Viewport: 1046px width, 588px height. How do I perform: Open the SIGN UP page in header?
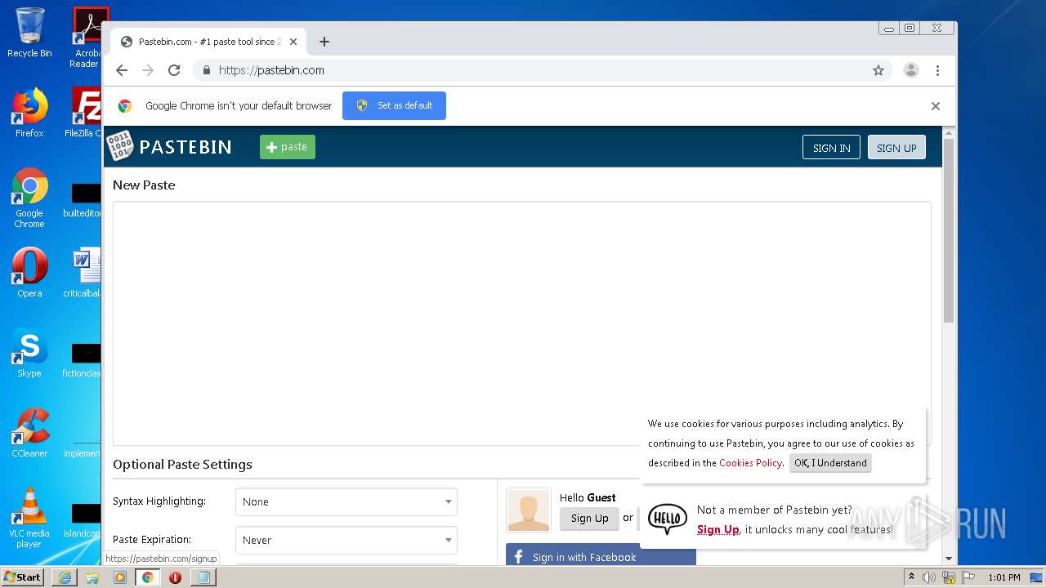[896, 147]
